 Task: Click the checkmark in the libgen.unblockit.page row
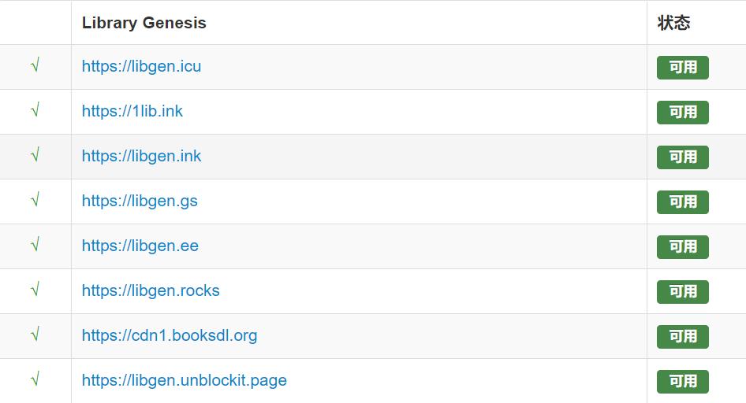point(35,380)
